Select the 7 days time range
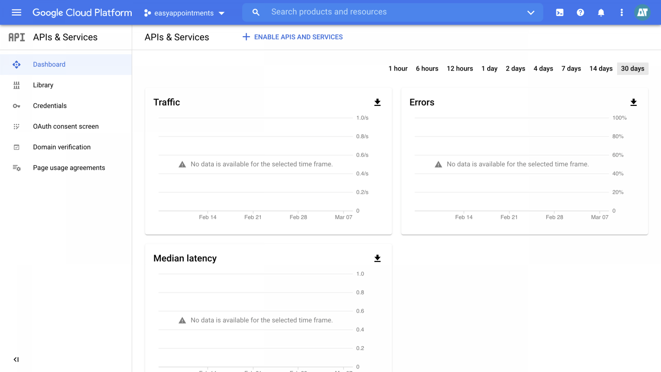 point(571,68)
